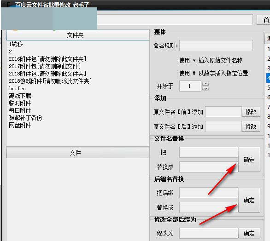Click 确定 beside 修改为 field
Screen dimensions: 270x241
coord(249,233)
